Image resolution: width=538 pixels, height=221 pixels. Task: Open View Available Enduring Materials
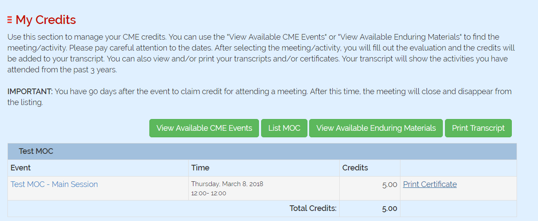click(376, 128)
